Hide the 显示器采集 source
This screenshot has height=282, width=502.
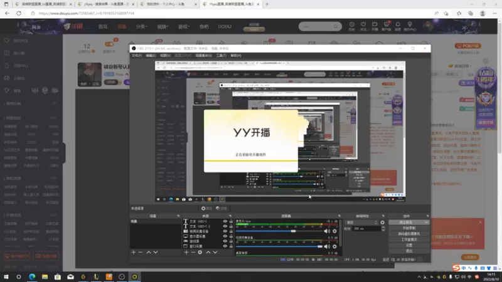click(x=225, y=236)
